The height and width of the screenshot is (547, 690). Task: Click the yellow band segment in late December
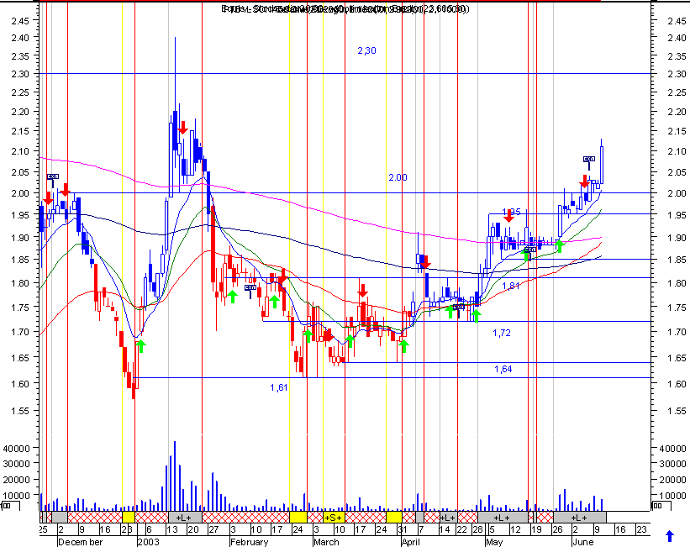click(128, 518)
